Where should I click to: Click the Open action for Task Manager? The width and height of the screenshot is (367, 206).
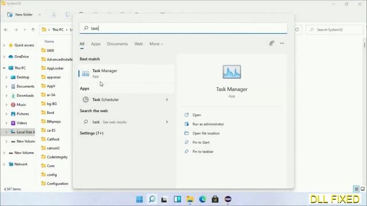pyautogui.click(x=197, y=114)
